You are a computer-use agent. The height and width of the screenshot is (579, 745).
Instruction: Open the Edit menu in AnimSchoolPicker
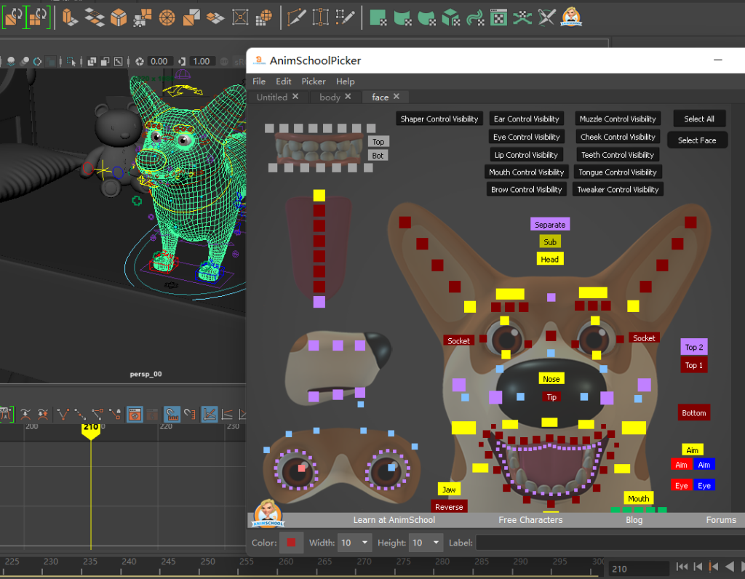[284, 81]
